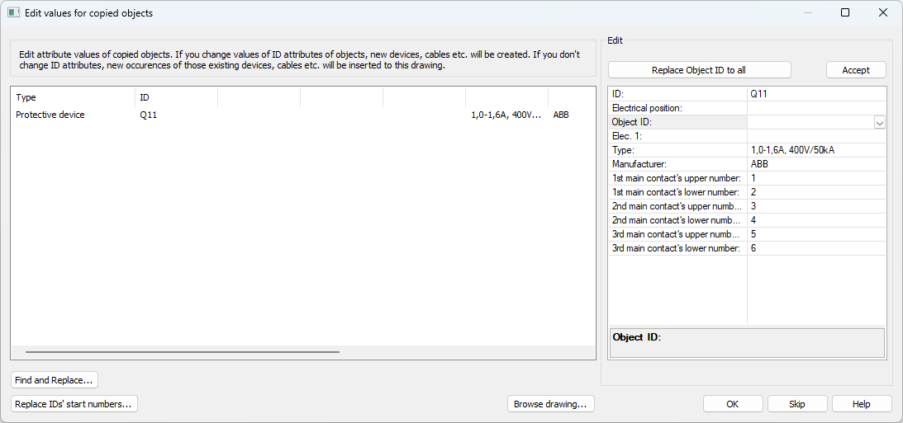Open Find and Replace dialog
The height and width of the screenshot is (423, 903).
[x=55, y=380]
